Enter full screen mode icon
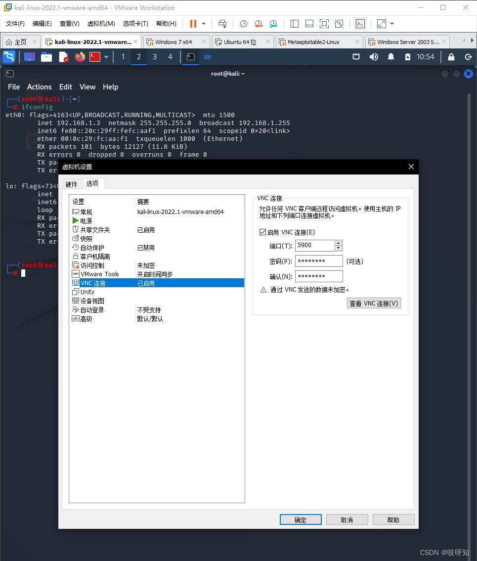This screenshot has height=561, width=477. click(324, 24)
